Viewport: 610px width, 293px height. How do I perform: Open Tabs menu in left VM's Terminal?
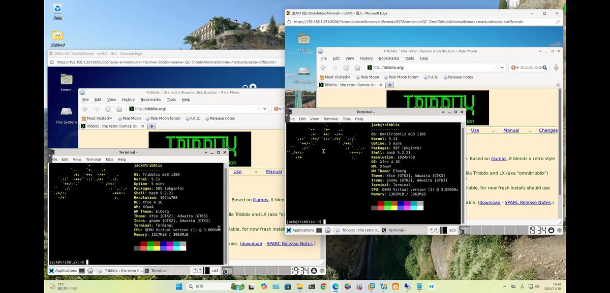point(108,159)
